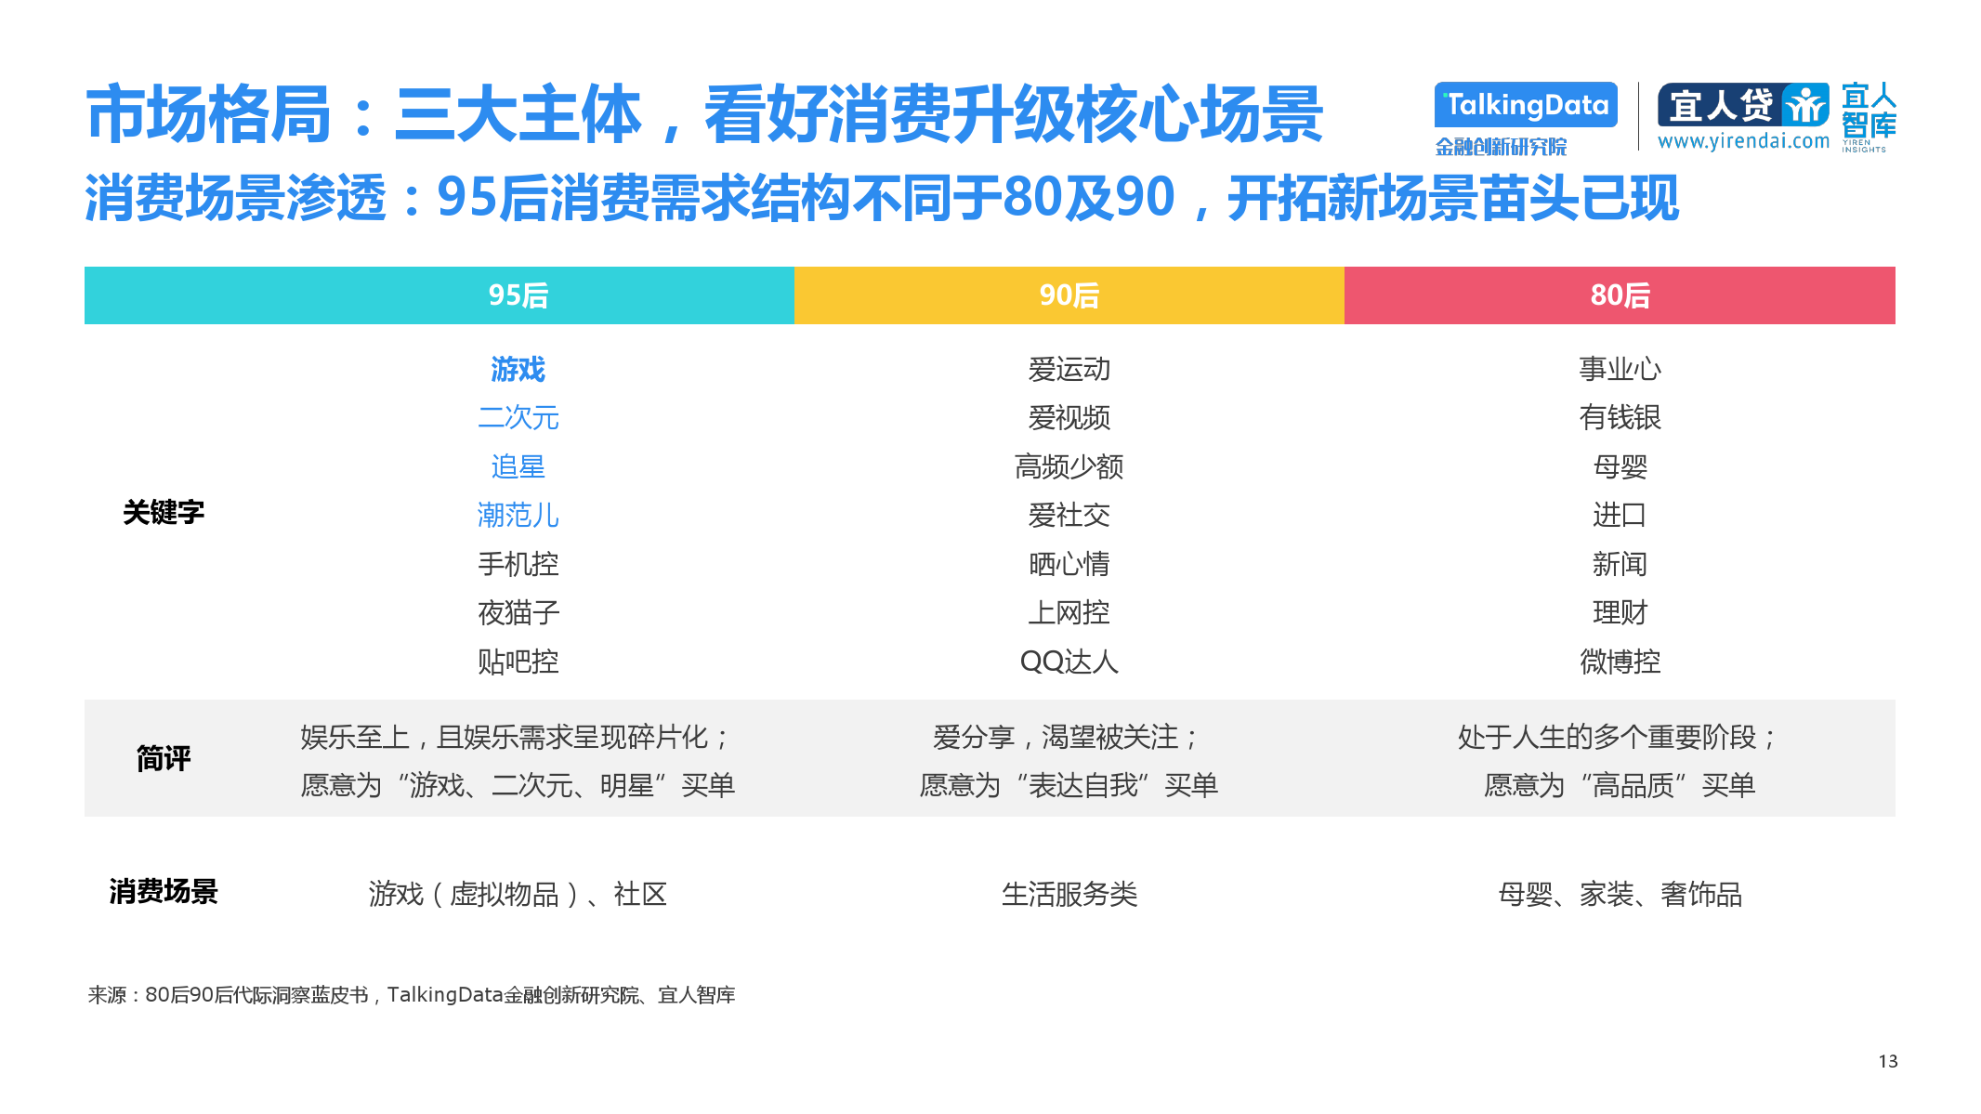
Task: Click the source citation footnote
Action: click(x=411, y=995)
